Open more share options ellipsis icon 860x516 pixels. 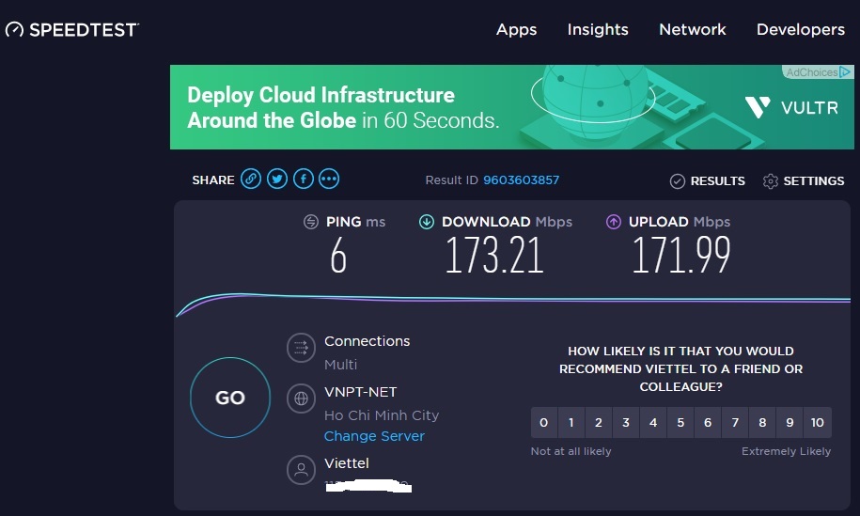pos(329,180)
